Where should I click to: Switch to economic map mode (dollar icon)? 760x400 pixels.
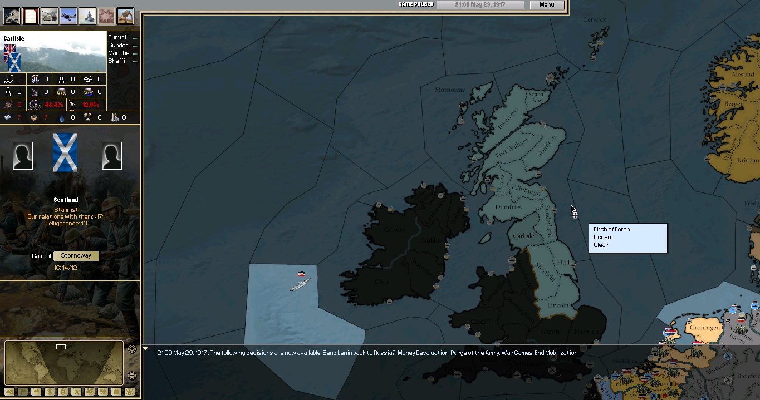pyautogui.click(x=50, y=392)
